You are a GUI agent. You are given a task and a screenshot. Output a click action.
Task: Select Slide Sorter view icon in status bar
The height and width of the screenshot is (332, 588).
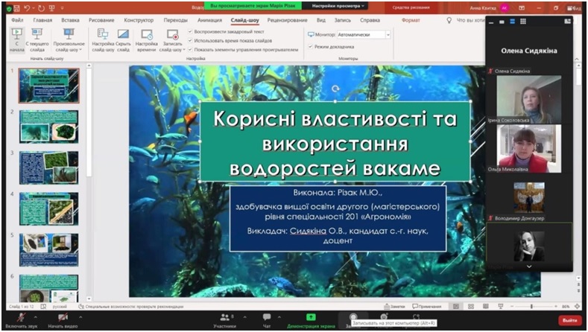click(x=471, y=307)
